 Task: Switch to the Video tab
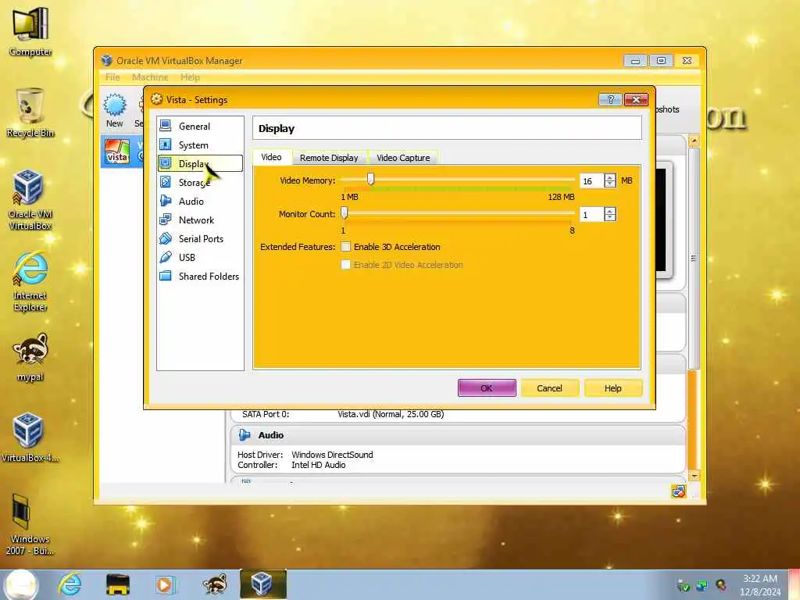[x=271, y=157]
